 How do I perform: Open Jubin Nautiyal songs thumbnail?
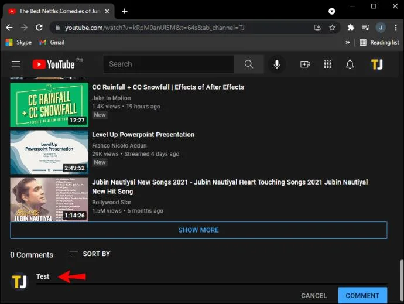click(x=49, y=200)
